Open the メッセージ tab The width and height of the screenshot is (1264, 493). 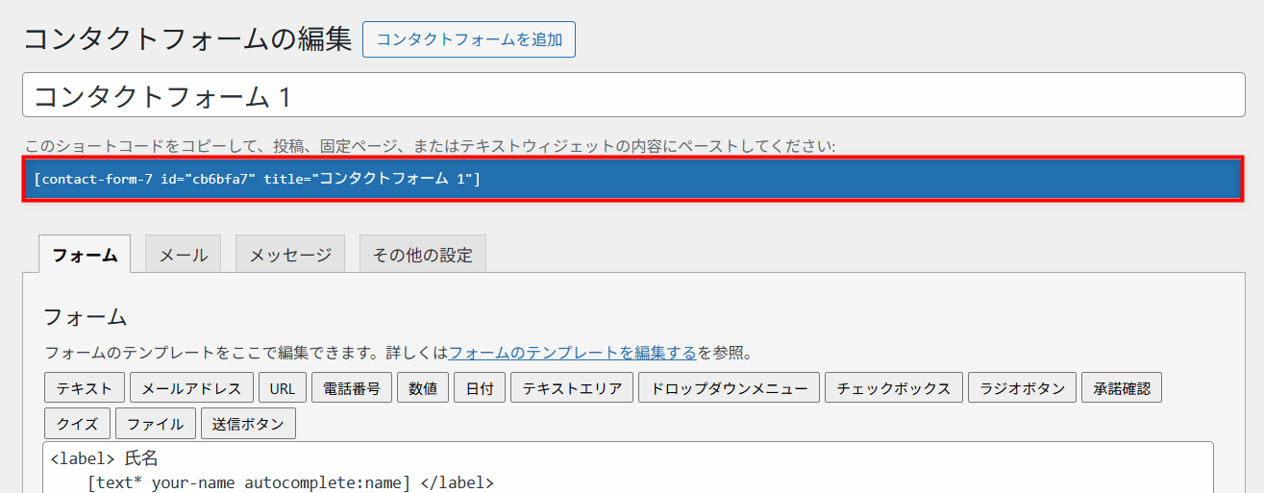point(290,255)
